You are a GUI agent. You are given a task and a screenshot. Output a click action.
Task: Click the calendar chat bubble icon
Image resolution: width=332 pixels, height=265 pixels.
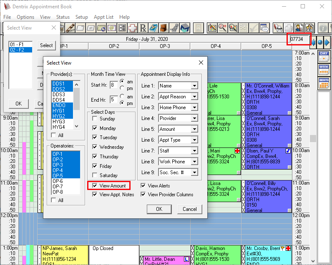[264, 28]
